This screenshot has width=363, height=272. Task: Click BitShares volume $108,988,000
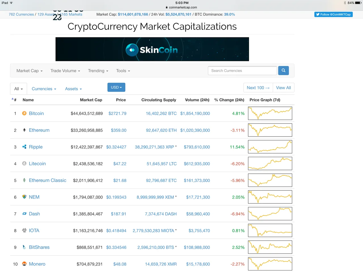pyautogui.click(x=197, y=247)
